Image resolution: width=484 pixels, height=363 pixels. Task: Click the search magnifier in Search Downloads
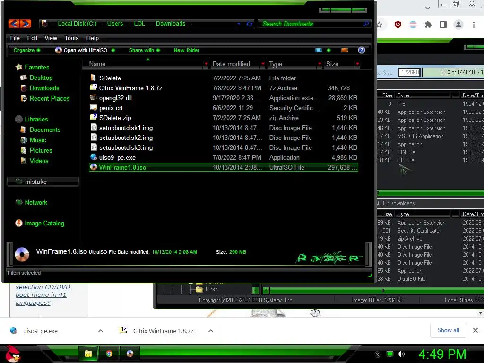(366, 24)
